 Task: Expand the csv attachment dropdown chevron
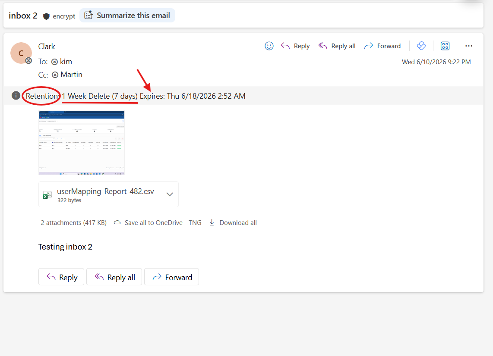click(x=170, y=194)
